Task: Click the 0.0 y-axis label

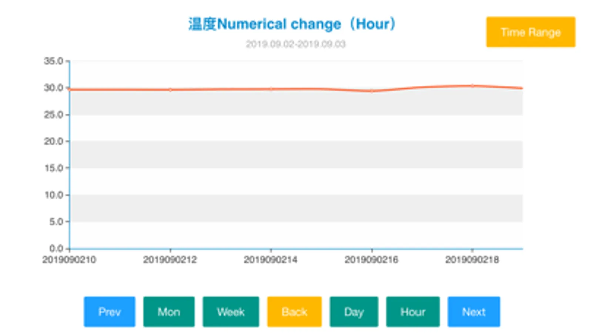Action: tap(56, 248)
